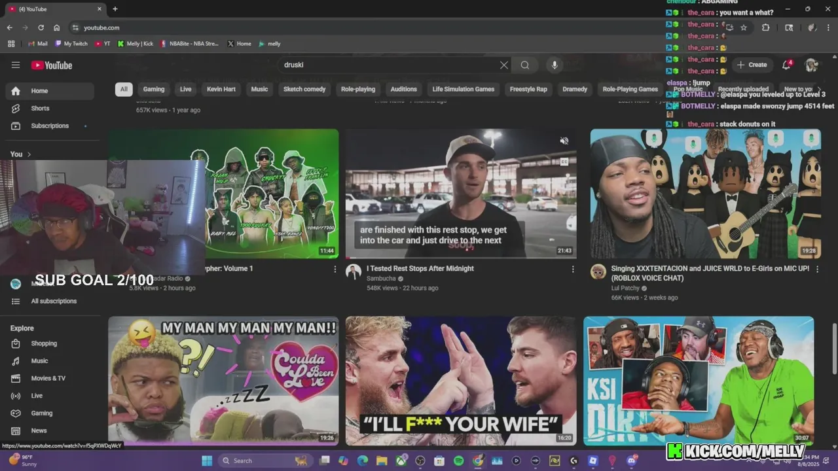Select the Sketch comedy filter chip
Viewport: 838px width, 471px height.
coord(304,89)
